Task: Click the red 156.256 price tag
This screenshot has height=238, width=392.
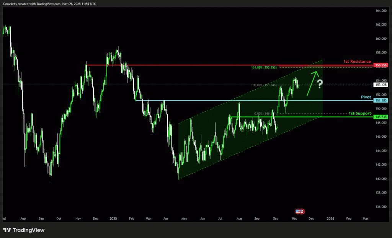Action: click(381, 65)
